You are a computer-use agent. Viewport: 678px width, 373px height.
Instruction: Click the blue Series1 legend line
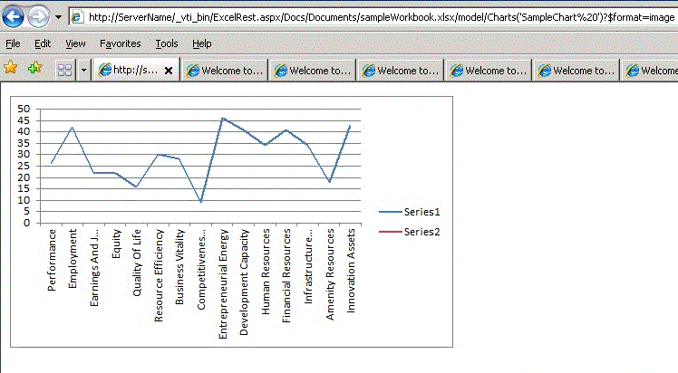[x=391, y=212]
